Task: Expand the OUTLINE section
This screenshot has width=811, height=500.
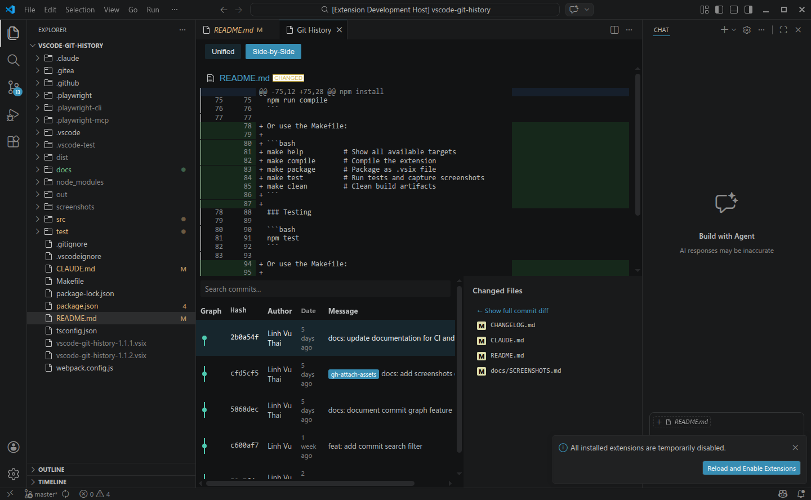Action: click(111, 470)
